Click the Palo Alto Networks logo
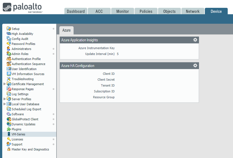 coord(23,7)
